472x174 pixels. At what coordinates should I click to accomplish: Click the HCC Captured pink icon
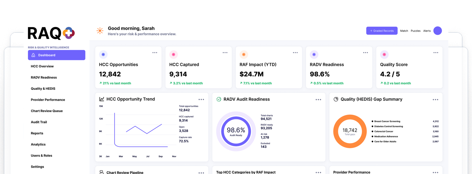173,54
